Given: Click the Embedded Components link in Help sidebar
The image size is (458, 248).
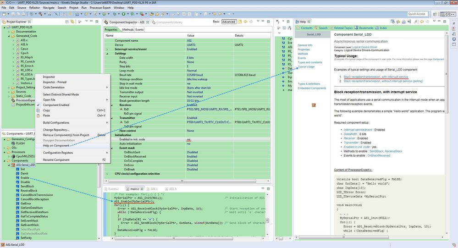Looking at the screenshot, I should coord(312,88).
